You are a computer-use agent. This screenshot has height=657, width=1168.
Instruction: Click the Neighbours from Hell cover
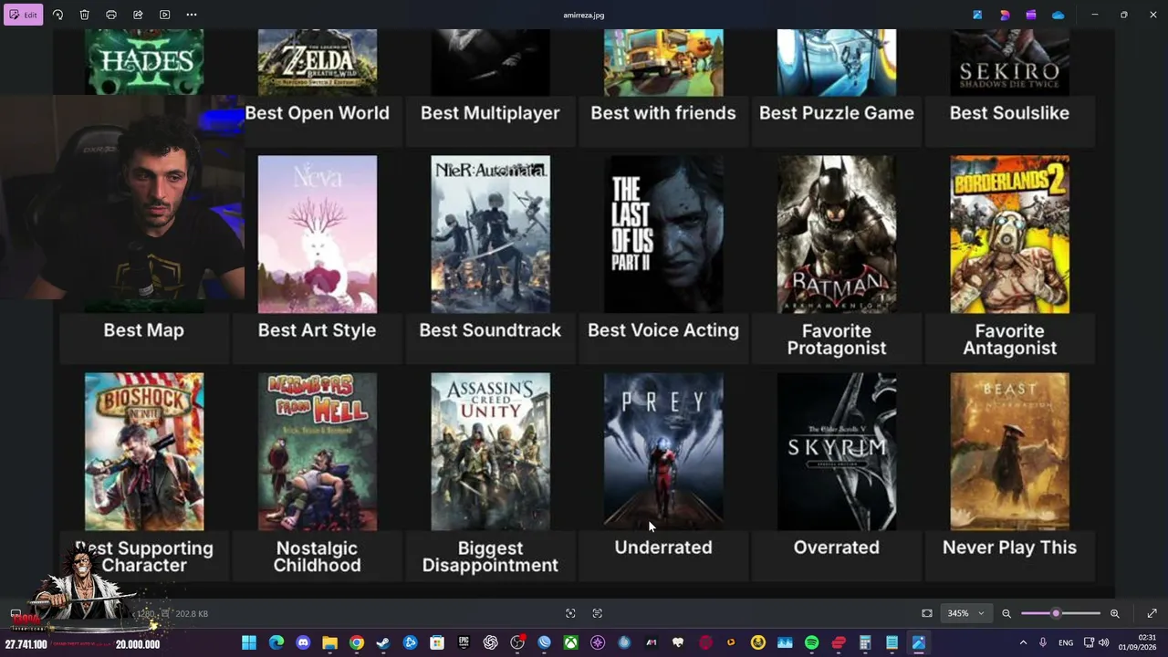[317, 451]
